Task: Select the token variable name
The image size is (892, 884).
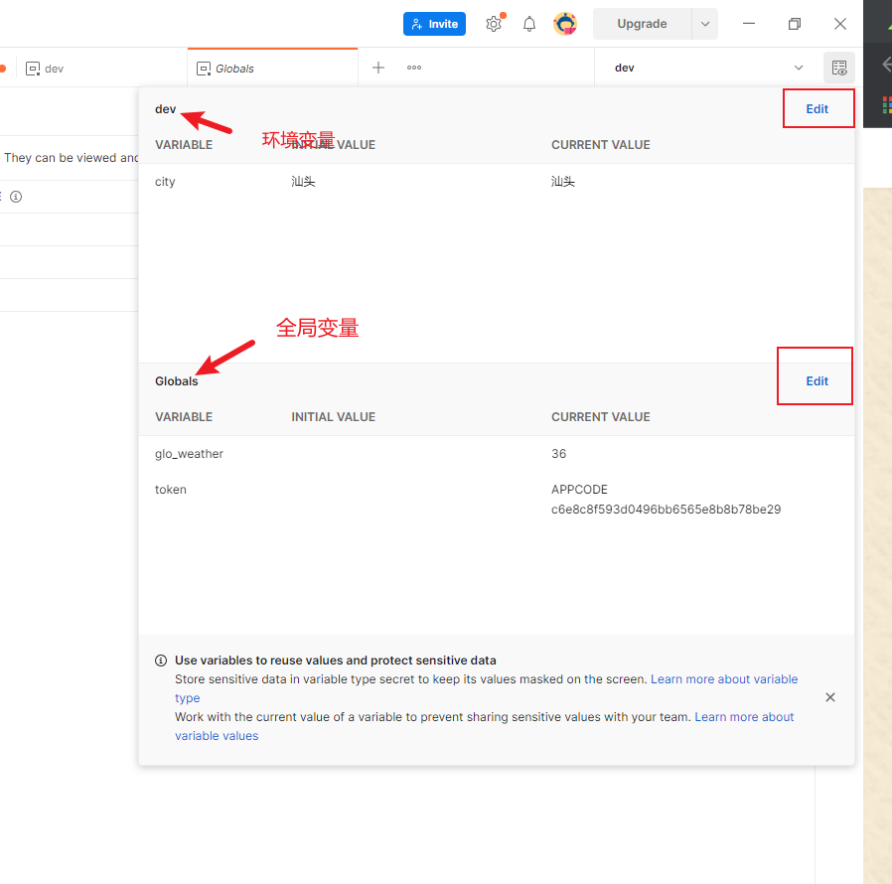Action: (x=171, y=490)
